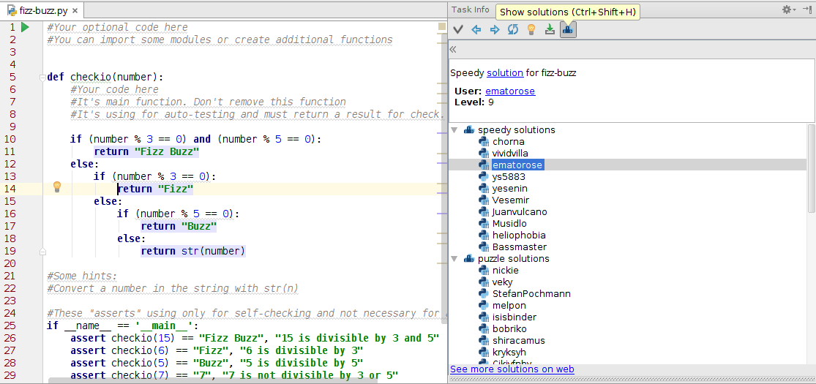816x384 pixels.
Task: Click the line number 10 in gutter
Action: (x=12, y=140)
